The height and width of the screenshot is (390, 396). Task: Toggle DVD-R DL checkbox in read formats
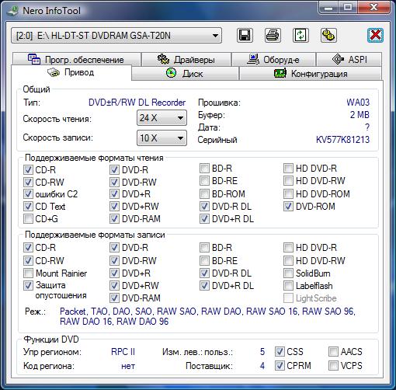pos(204,207)
